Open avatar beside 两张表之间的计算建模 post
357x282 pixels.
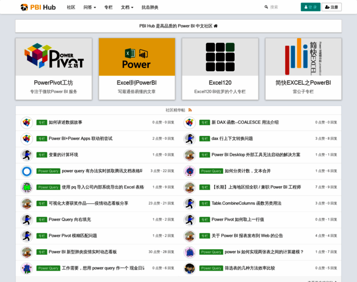(x=190, y=252)
